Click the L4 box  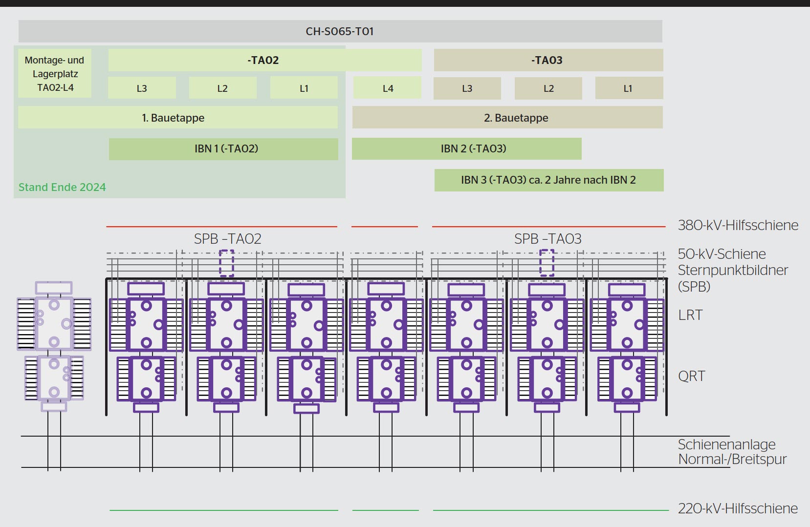tap(387, 88)
